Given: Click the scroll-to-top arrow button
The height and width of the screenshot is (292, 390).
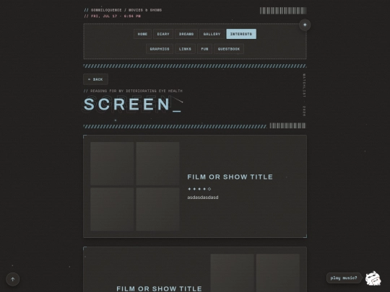Looking at the screenshot, I should coord(13,279).
